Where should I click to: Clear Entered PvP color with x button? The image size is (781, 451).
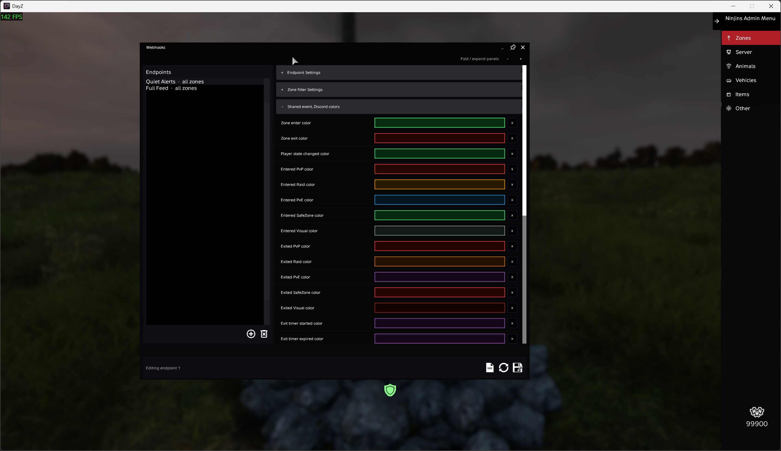[x=512, y=169]
